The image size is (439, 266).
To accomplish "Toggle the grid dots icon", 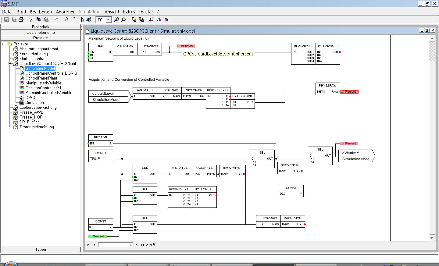I will pyautogui.click(x=74, y=20).
